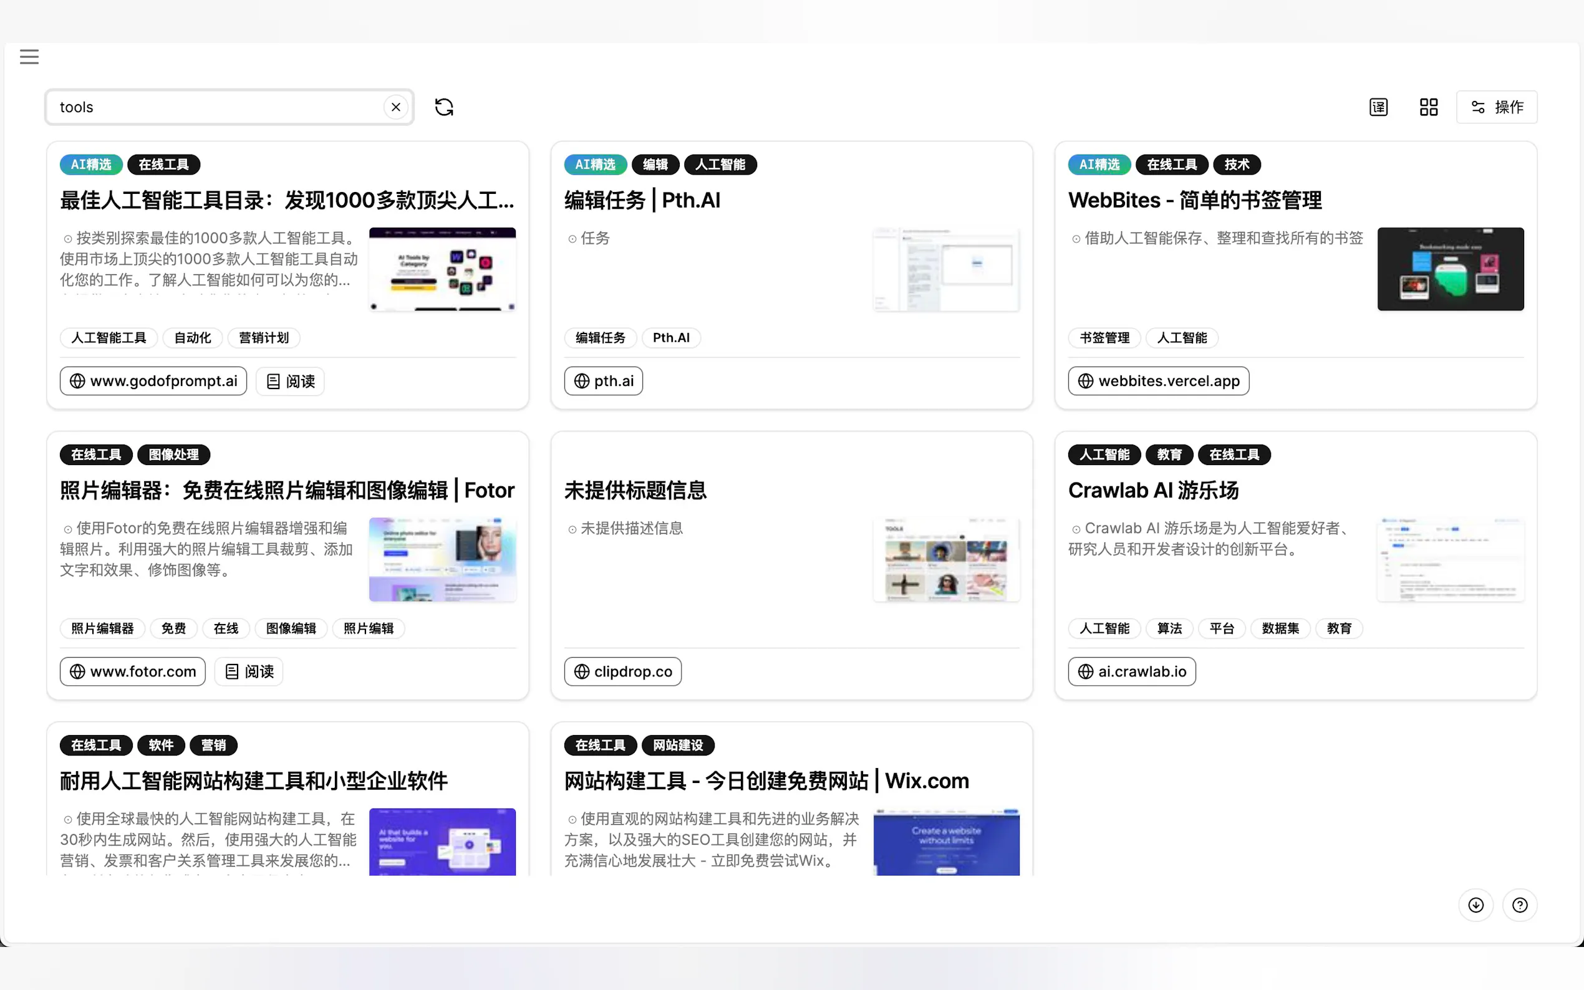The image size is (1584, 990).
Task: Focus the tools search field
Action: (216, 107)
